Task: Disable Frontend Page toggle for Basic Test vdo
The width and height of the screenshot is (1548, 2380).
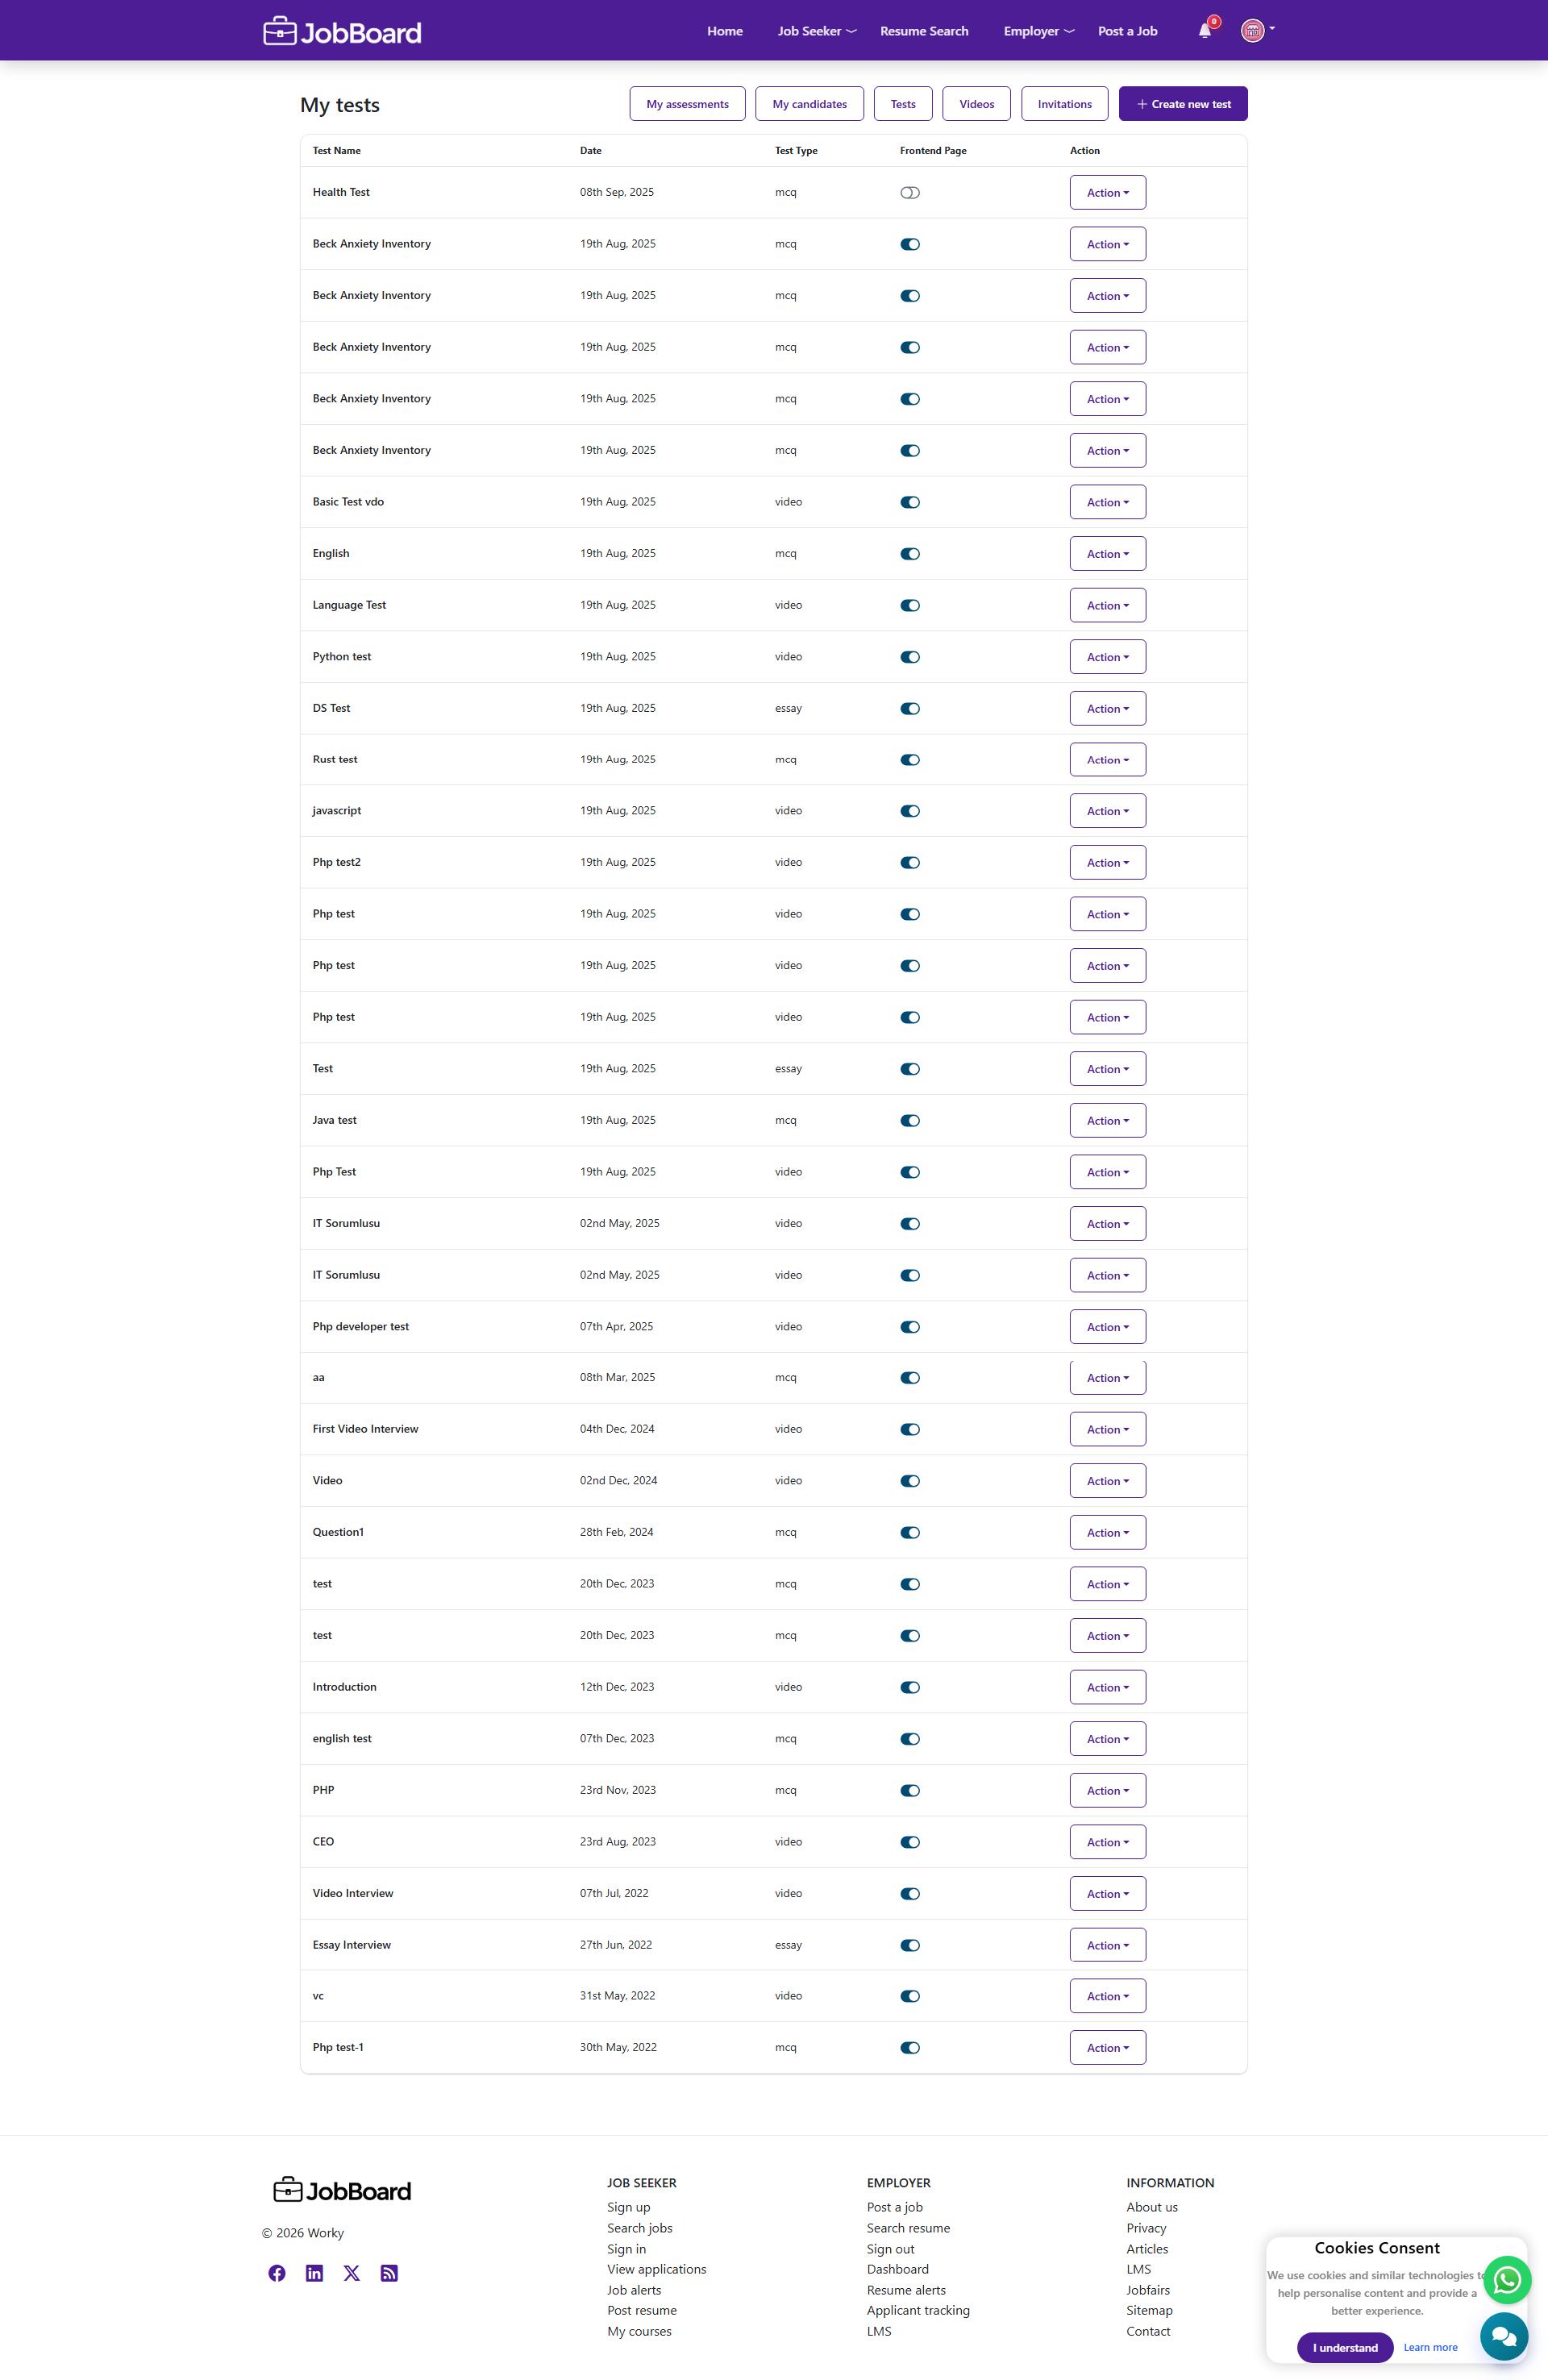Action: tap(910, 502)
